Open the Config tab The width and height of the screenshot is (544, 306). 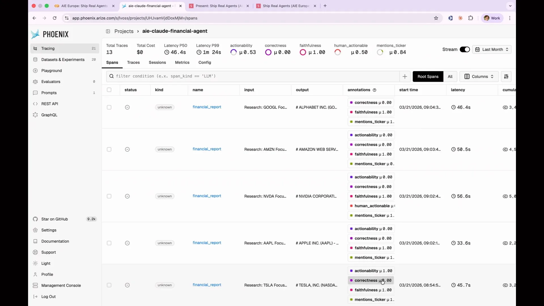(205, 63)
